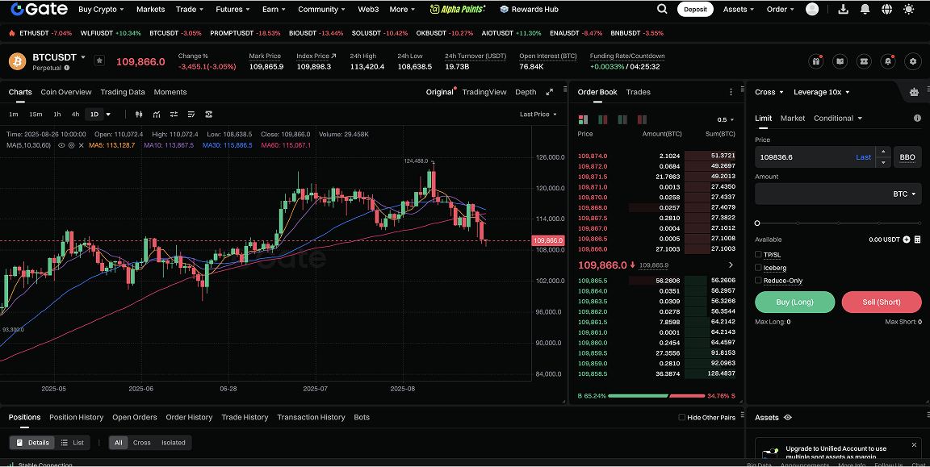This screenshot has width=930, height=467.
Task: Show both sides order book layout icon
Action: tap(583, 119)
